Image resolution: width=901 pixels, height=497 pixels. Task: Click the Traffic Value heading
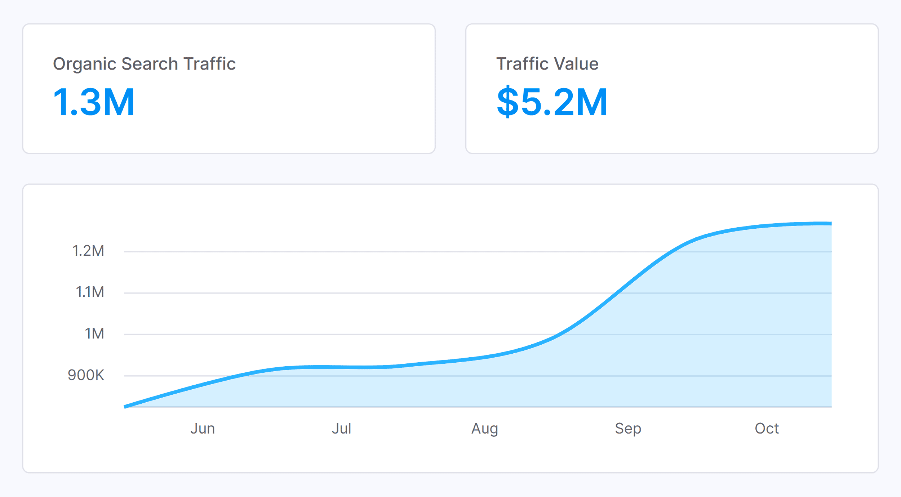coord(547,64)
